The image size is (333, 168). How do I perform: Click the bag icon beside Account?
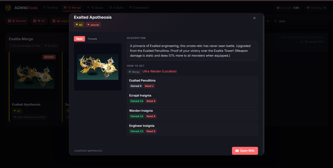pyautogui.click(x=278, y=8)
